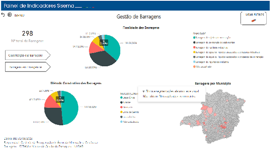Open Barragens em Emergência page
271x163 pixels.
28,67
